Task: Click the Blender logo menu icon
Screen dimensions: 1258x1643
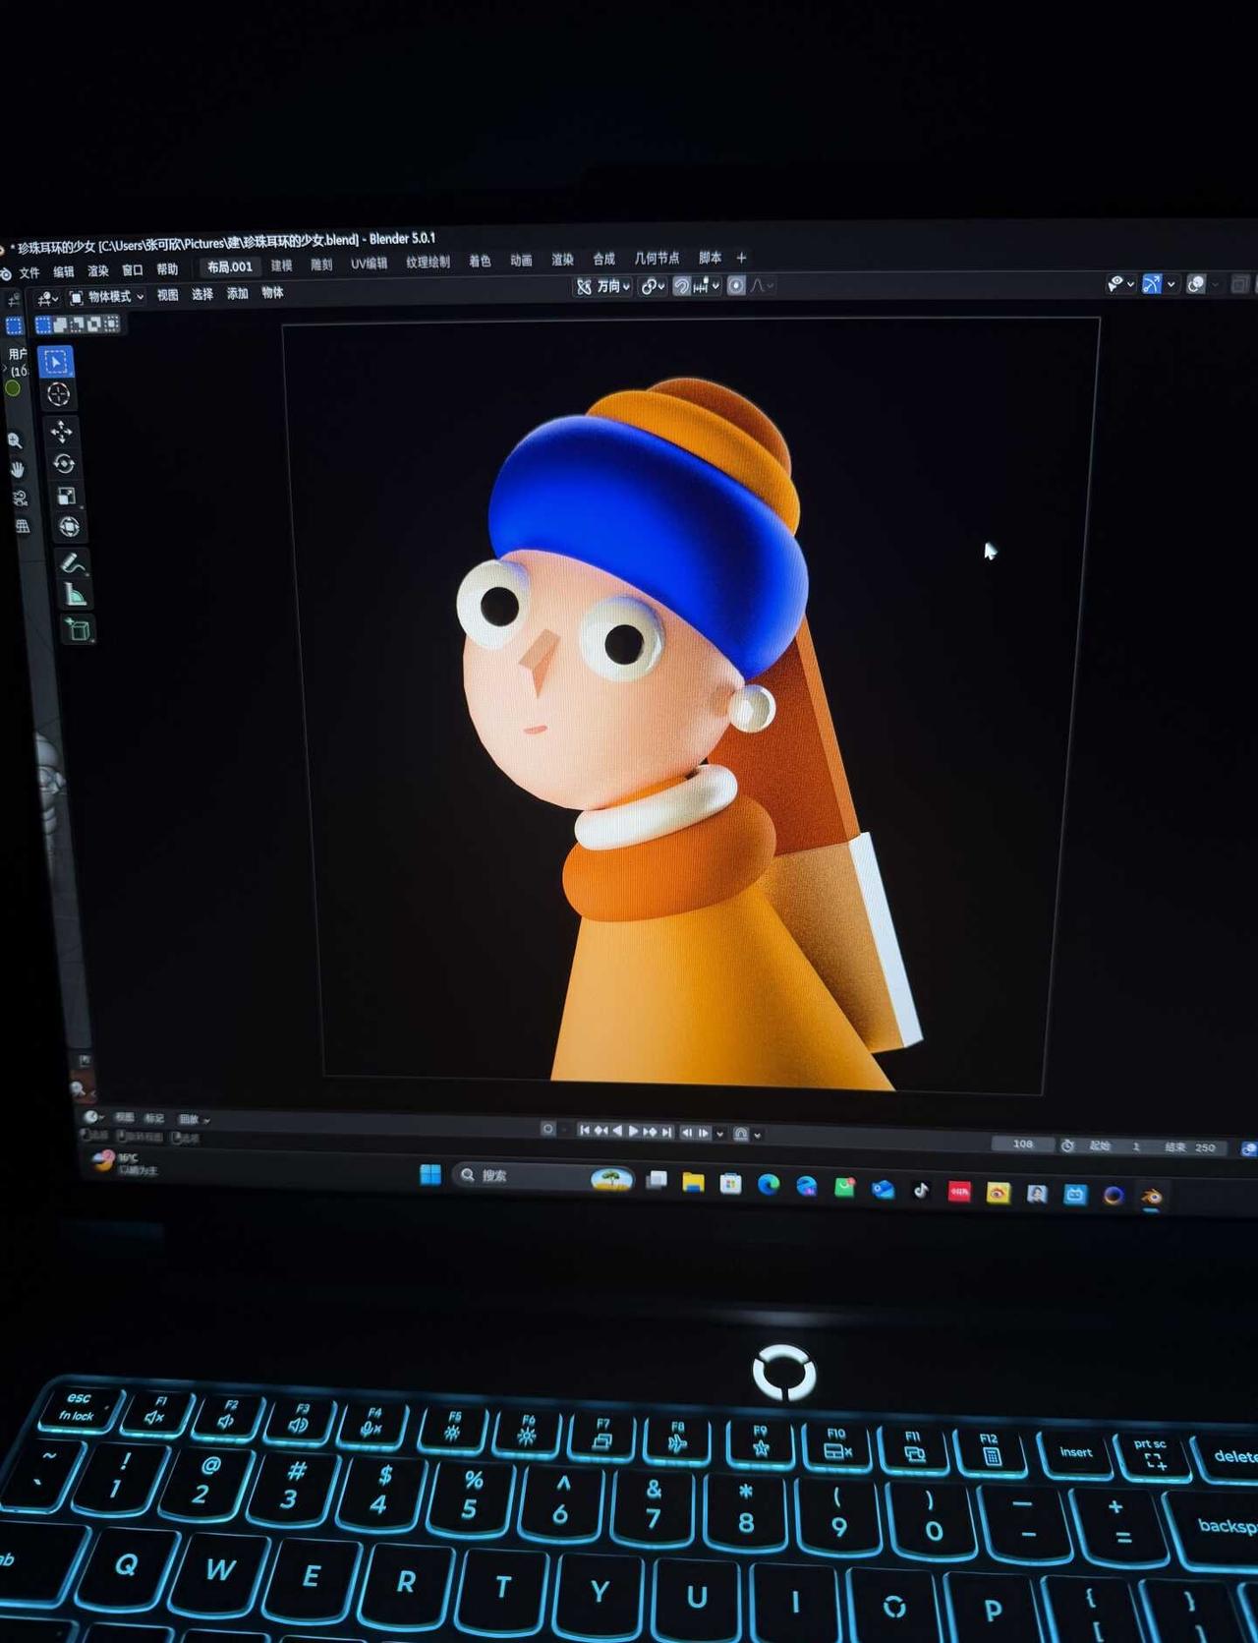Action: (x=5, y=273)
